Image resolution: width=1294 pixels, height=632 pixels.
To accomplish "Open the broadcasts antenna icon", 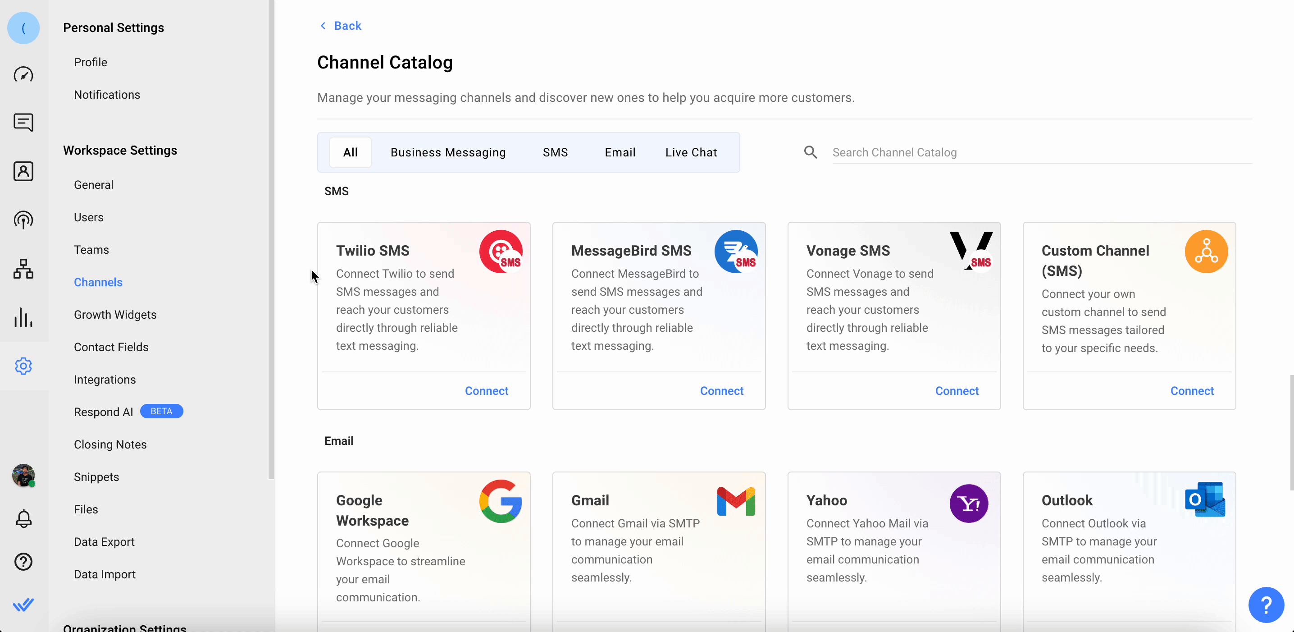I will [x=23, y=220].
